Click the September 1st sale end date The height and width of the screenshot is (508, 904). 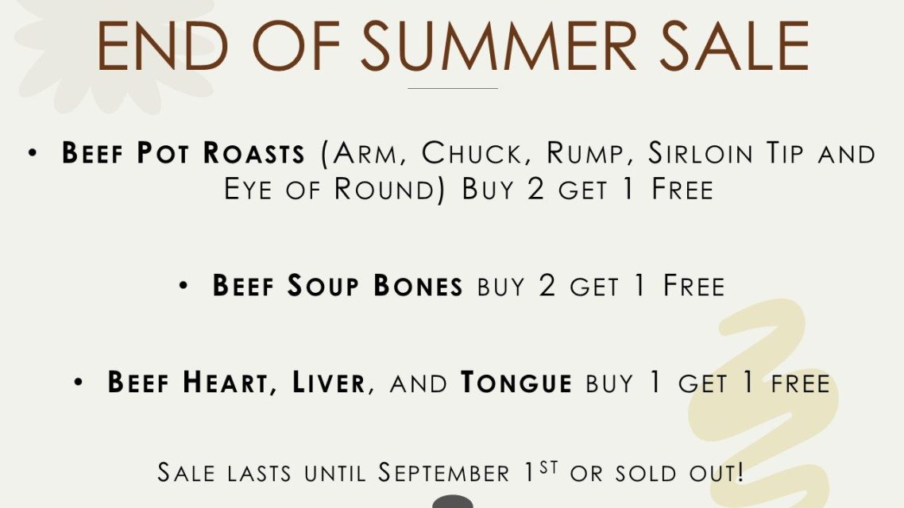(x=468, y=472)
